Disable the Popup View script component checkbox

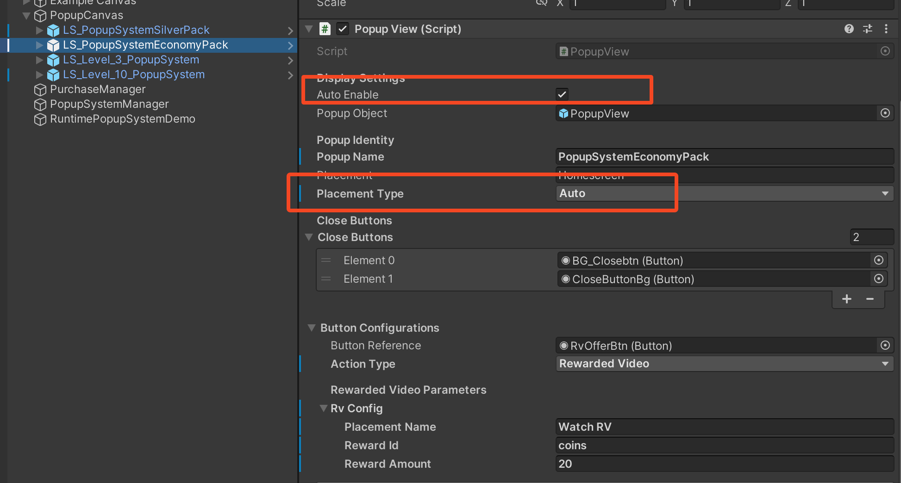(x=342, y=29)
